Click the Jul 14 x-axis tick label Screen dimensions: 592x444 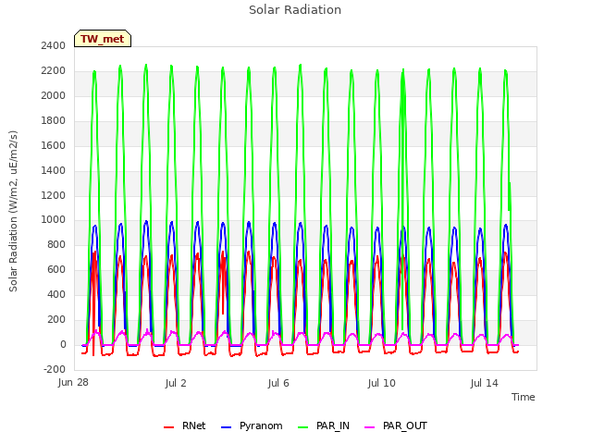[485, 383]
